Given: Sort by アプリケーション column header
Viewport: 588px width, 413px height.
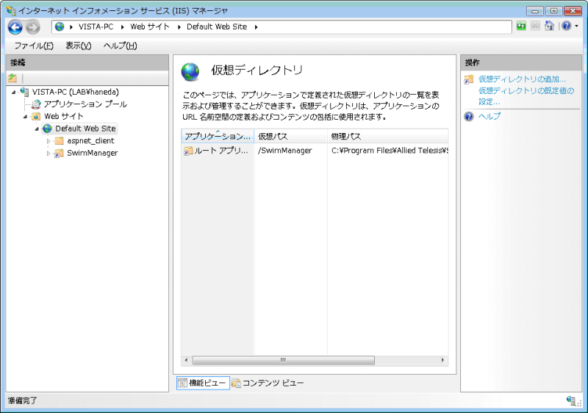Looking at the screenshot, I should [x=218, y=136].
